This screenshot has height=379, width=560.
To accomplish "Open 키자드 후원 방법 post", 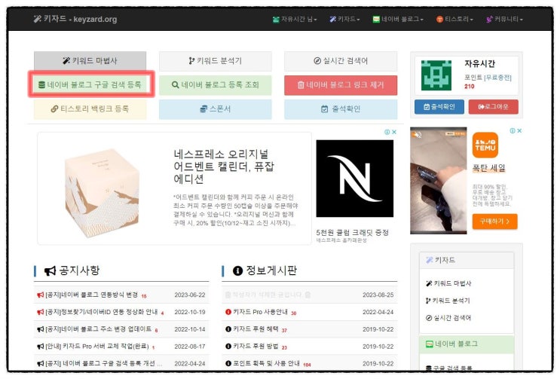I will [256, 346].
